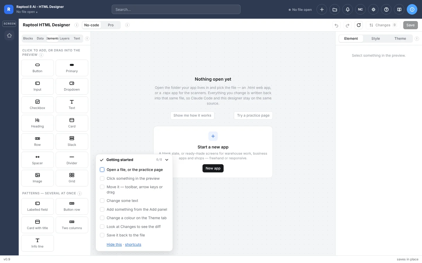This screenshot has height=263, width=422.
Task: Open the help question mark icon
Action: tap(386, 9)
